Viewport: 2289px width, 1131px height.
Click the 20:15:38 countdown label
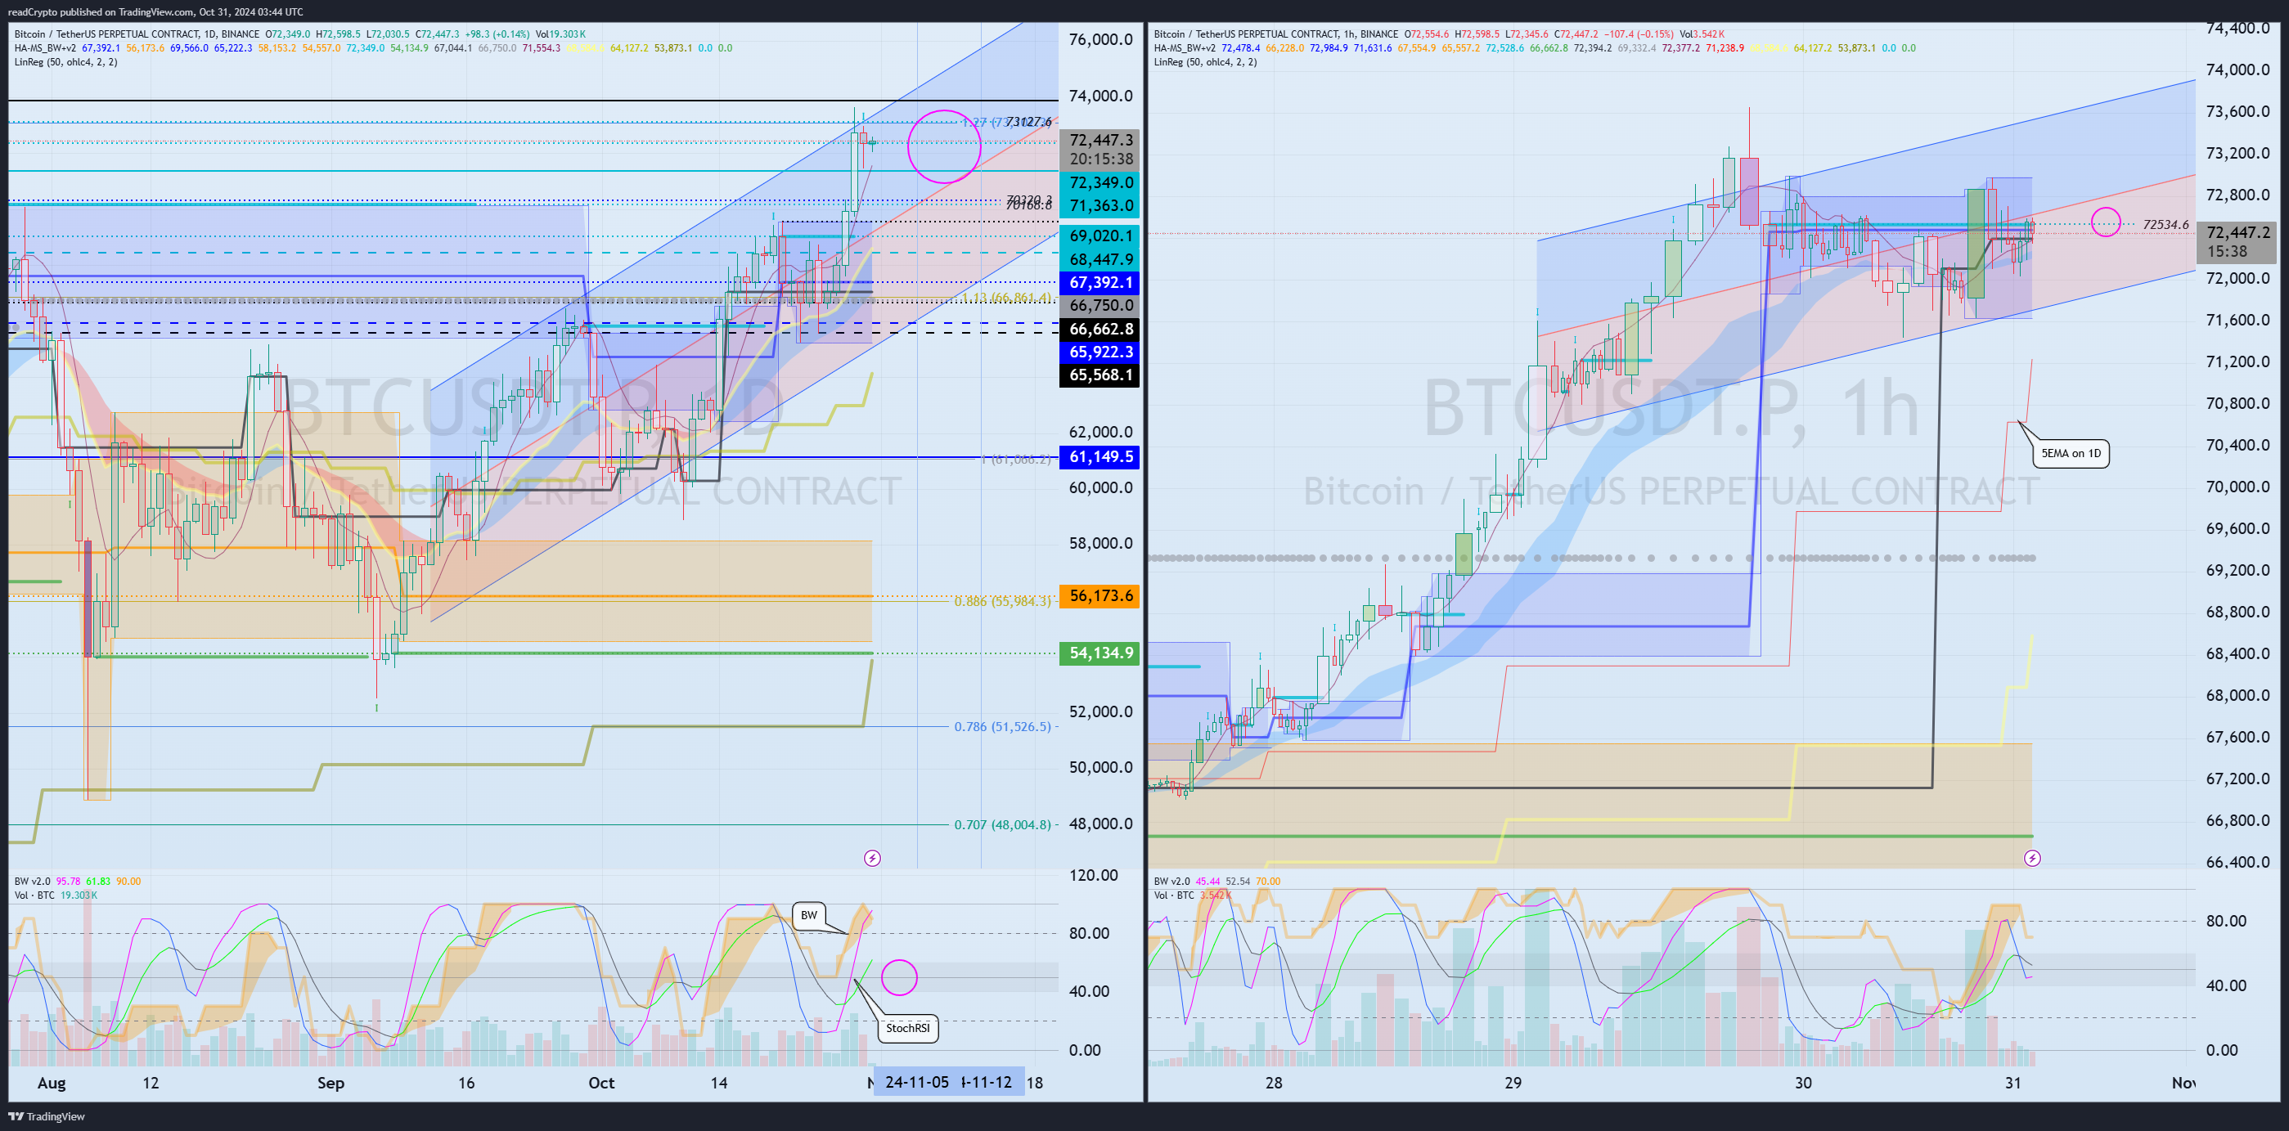(1100, 159)
